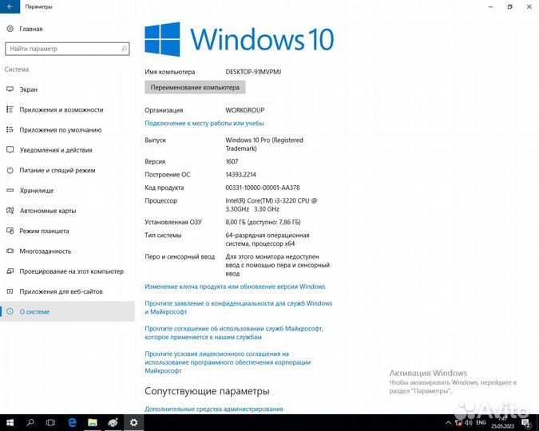
Task: Click the Экран monitor icon
Action: tap(10, 89)
